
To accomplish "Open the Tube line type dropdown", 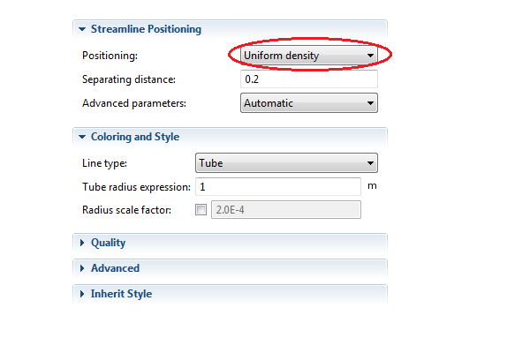I will 276,163.
